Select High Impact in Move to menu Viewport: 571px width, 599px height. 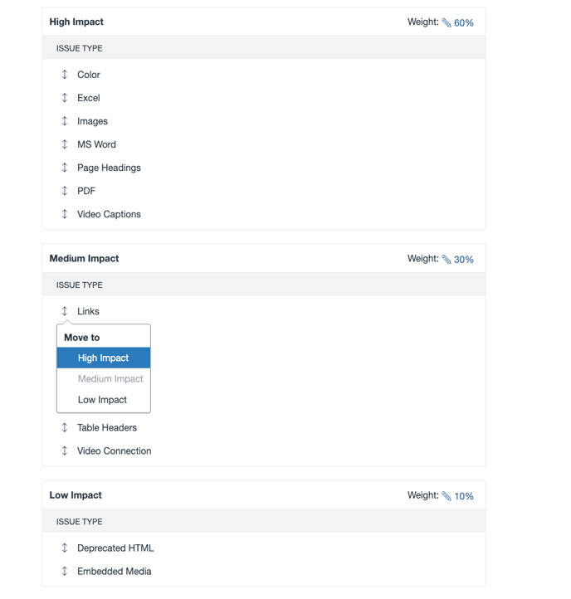103,358
